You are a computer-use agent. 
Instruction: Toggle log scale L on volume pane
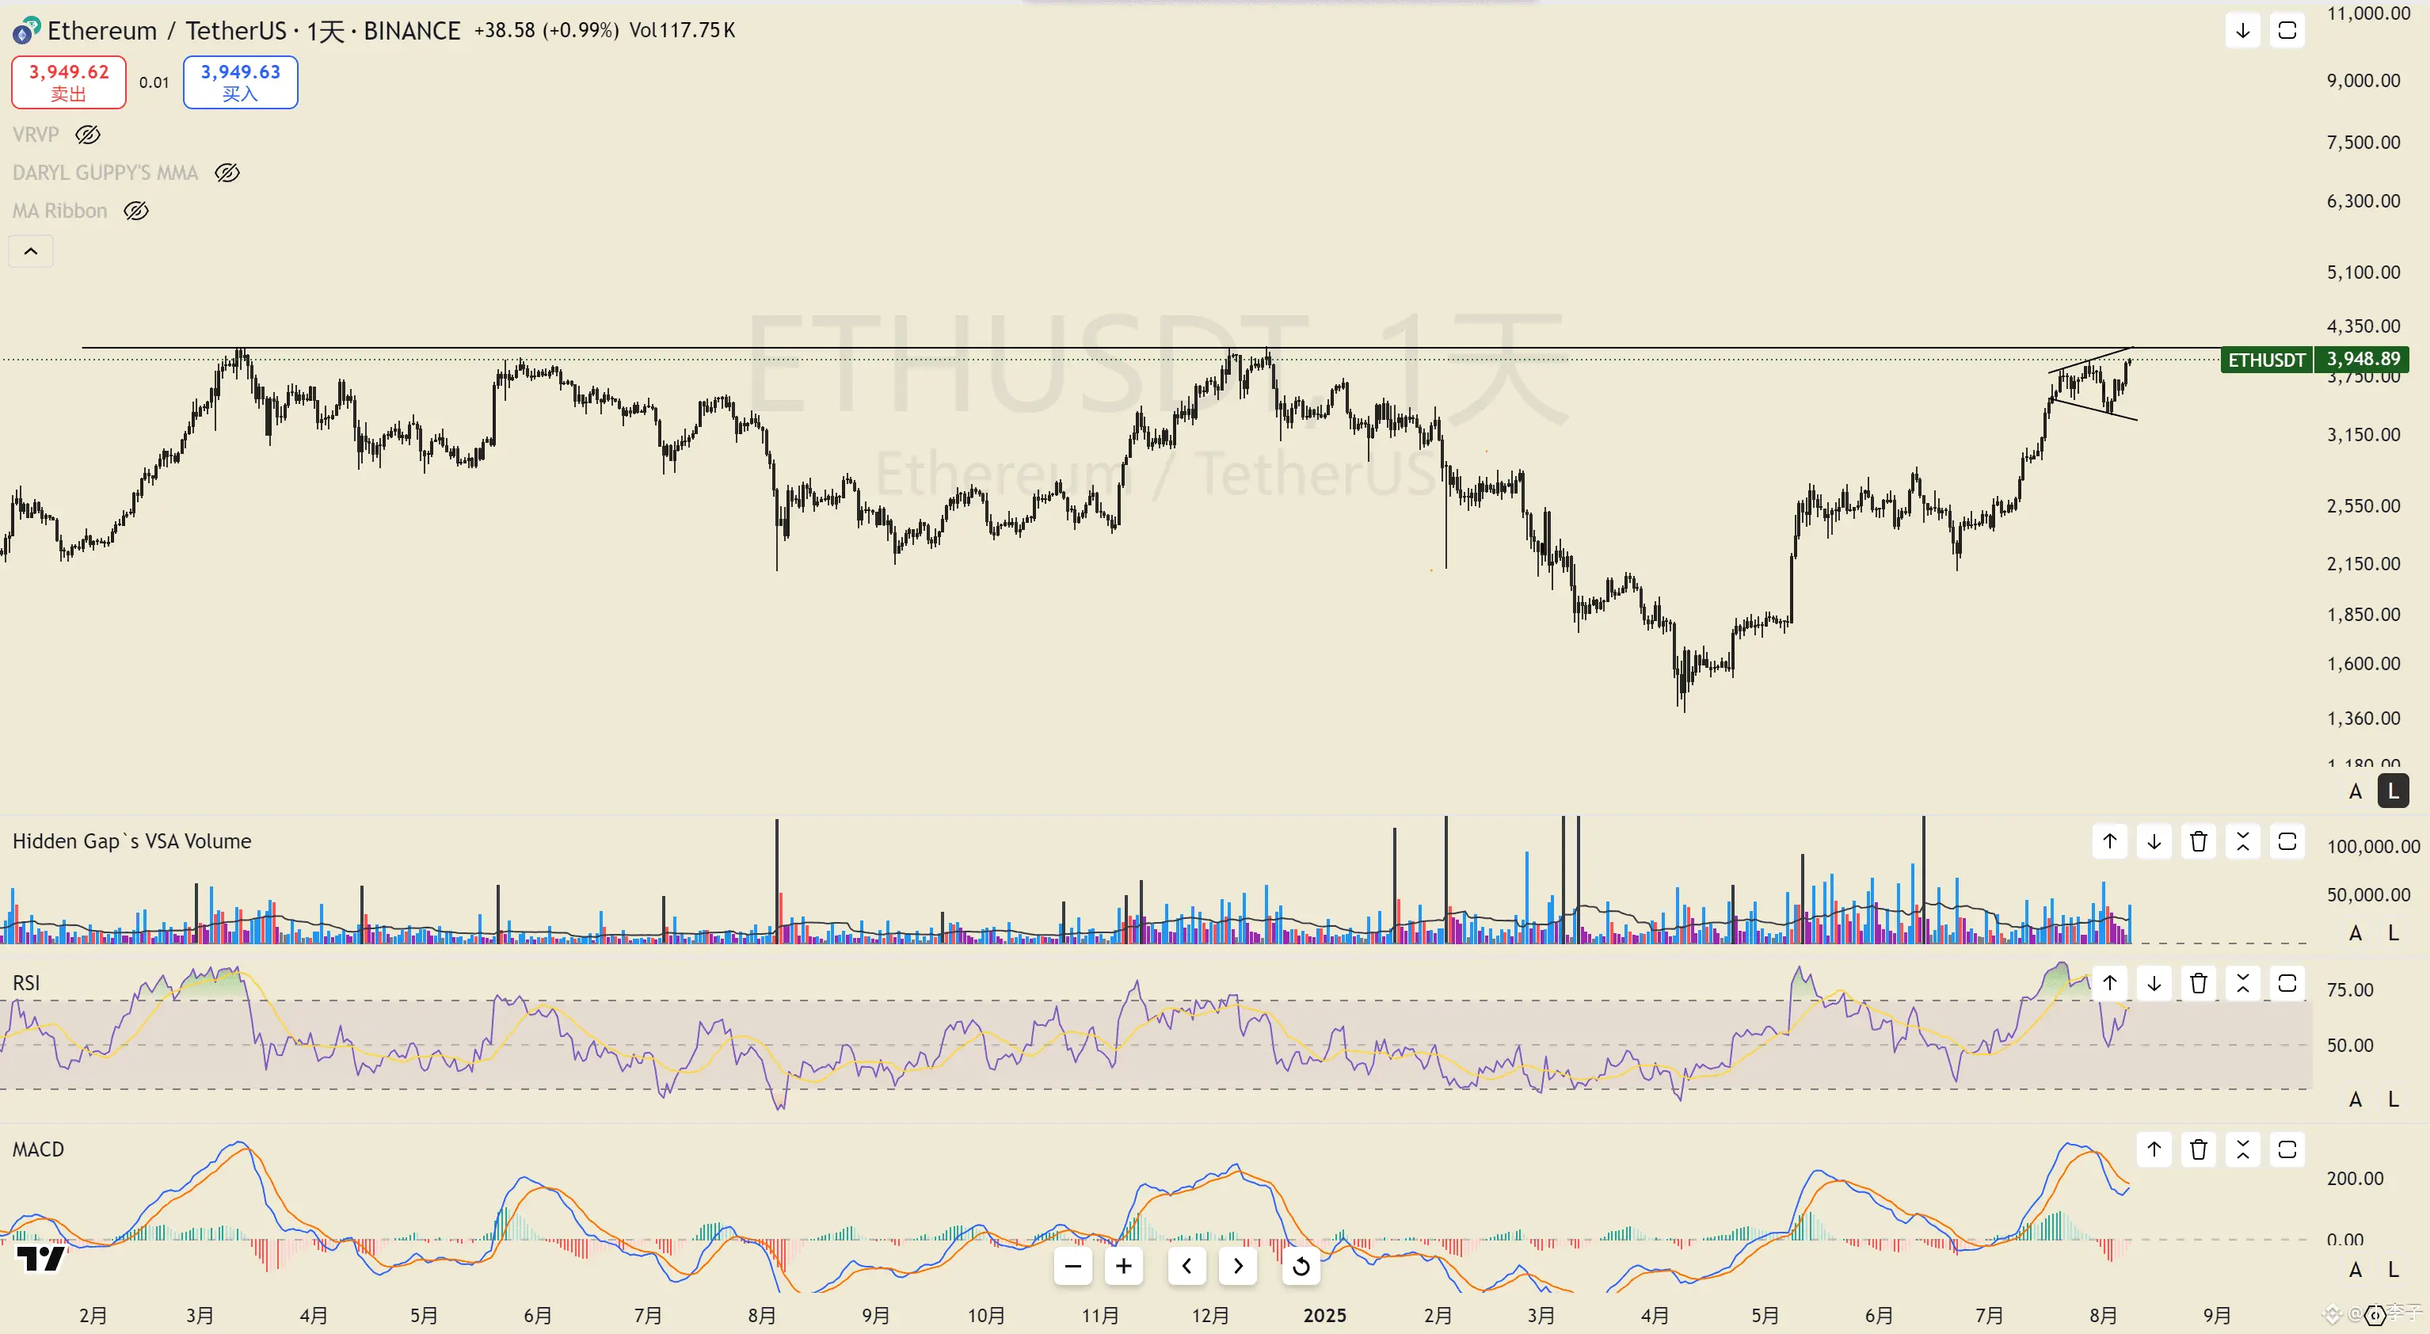(2394, 933)
